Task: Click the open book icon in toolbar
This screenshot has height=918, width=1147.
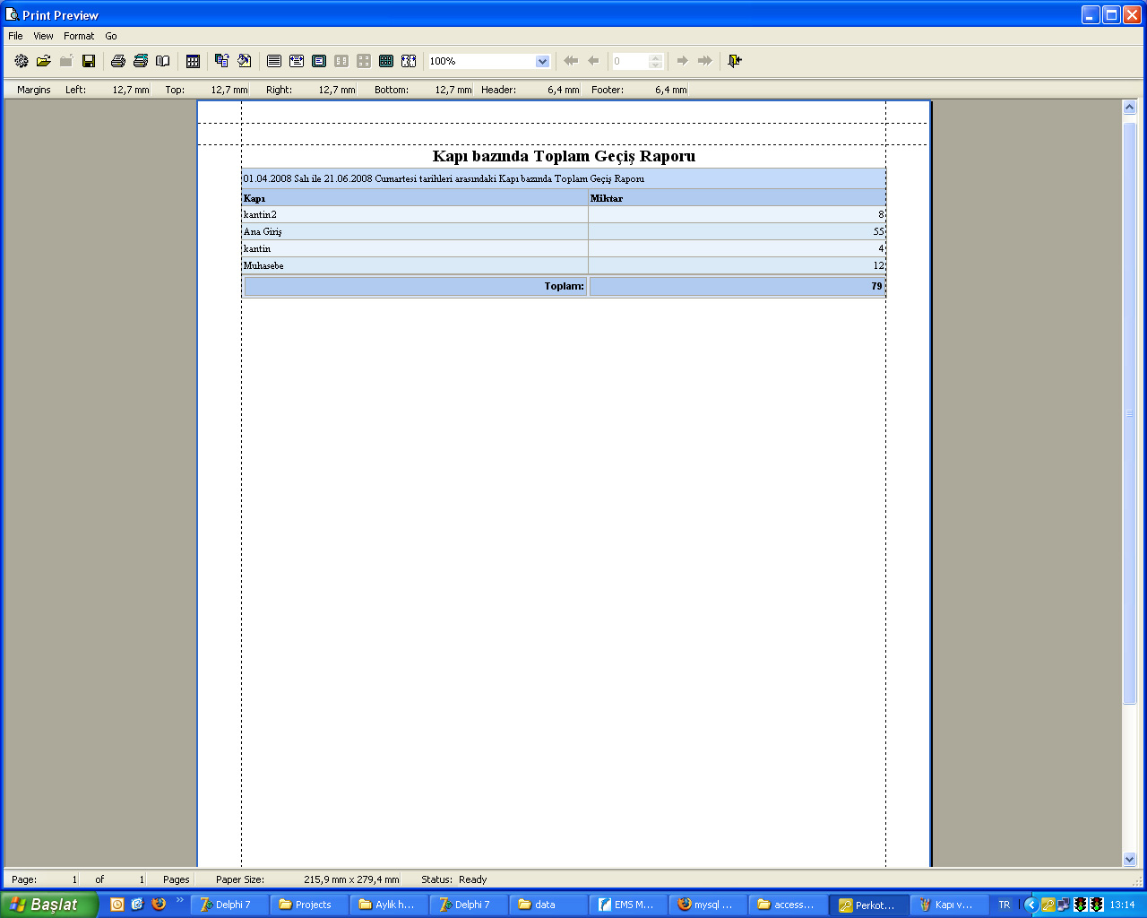Action: click(163, 61)
